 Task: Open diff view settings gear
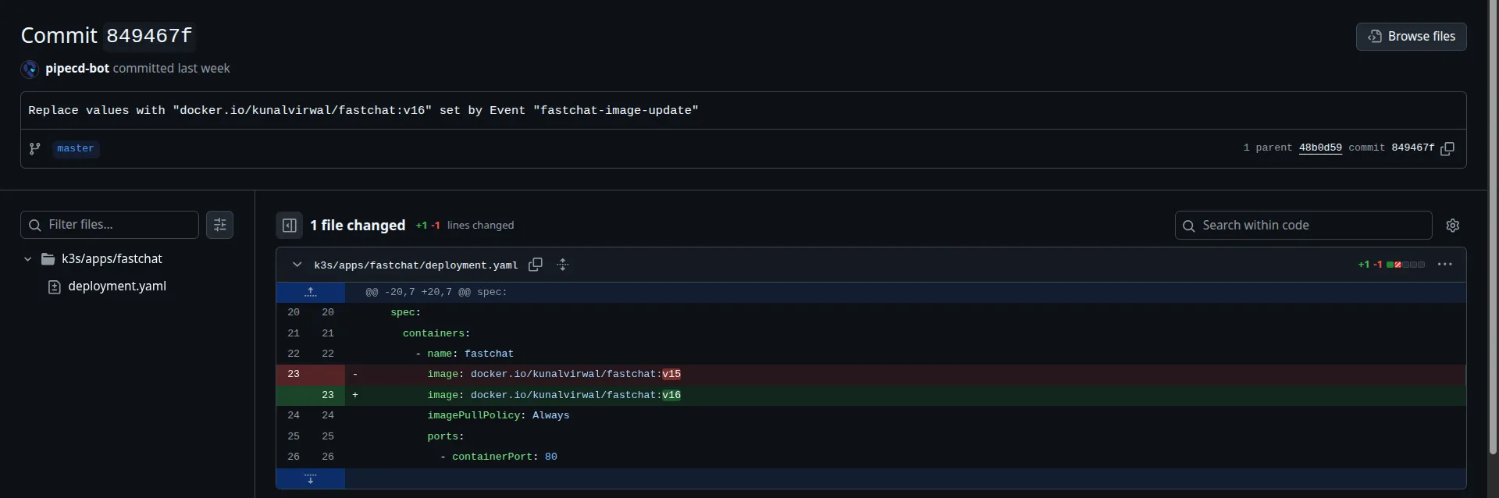(x=1453, y=226)
